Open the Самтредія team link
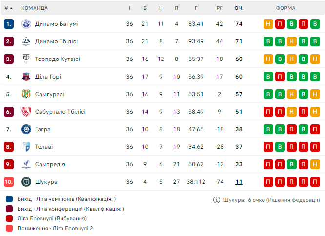This screenshot has height=236, width=325. click(50, 164)
